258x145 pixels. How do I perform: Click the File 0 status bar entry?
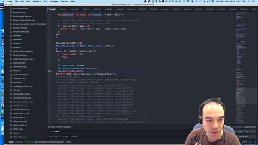tap(11, 142)
